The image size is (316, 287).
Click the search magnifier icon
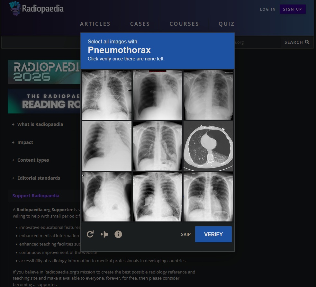tap(307, 42)
